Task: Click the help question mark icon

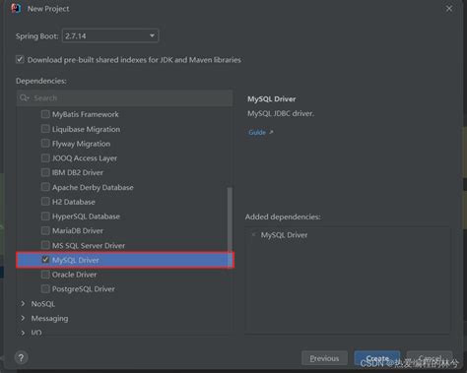Action: [x=22, y=357]
